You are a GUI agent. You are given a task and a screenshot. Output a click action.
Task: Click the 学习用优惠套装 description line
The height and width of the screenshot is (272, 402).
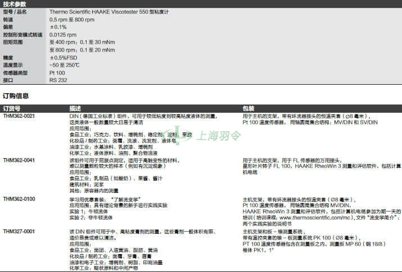[105, 200]
